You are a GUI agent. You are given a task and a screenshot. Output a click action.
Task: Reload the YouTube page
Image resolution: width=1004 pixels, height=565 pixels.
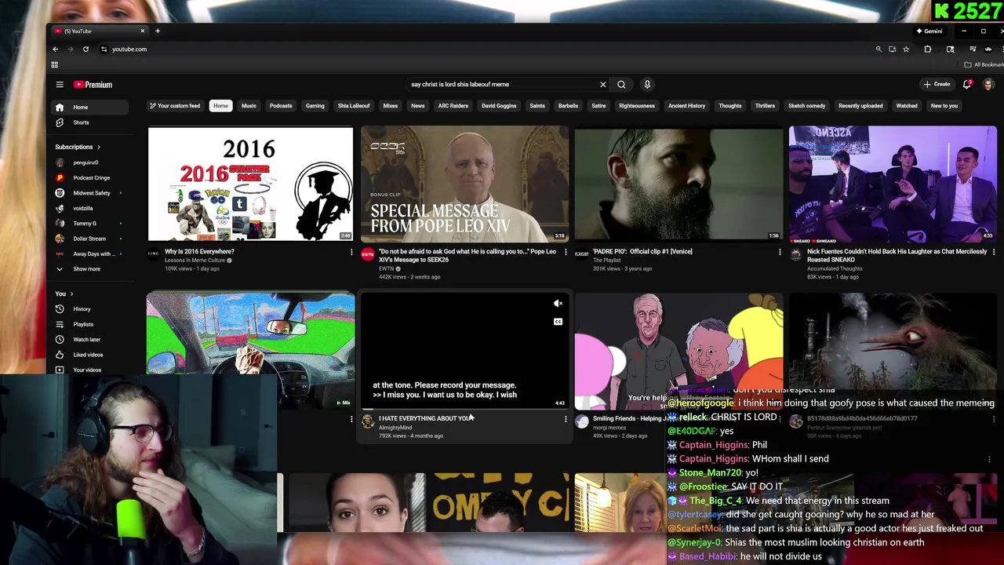[85, 49]
